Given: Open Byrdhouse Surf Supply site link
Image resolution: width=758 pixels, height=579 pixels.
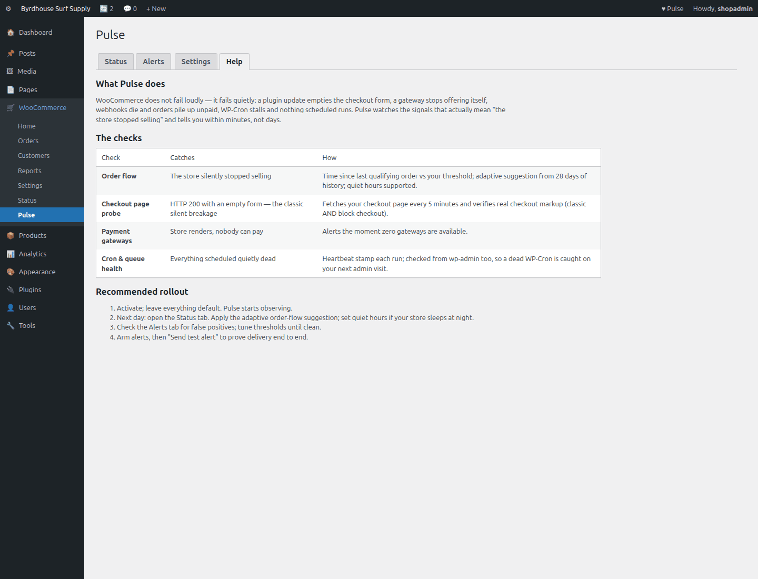Looking at the screenshot, I should (x=56, y=8).
